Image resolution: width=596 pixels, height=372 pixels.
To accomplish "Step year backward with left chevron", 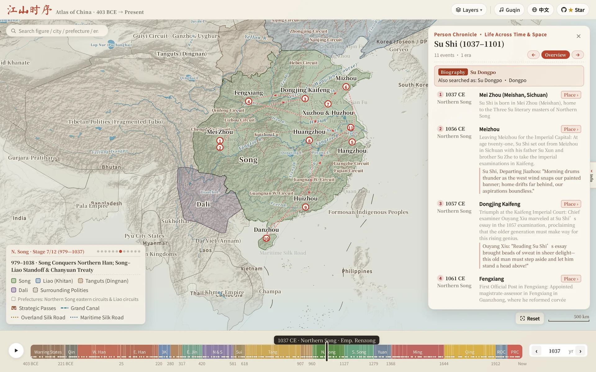I will (536, 351).
